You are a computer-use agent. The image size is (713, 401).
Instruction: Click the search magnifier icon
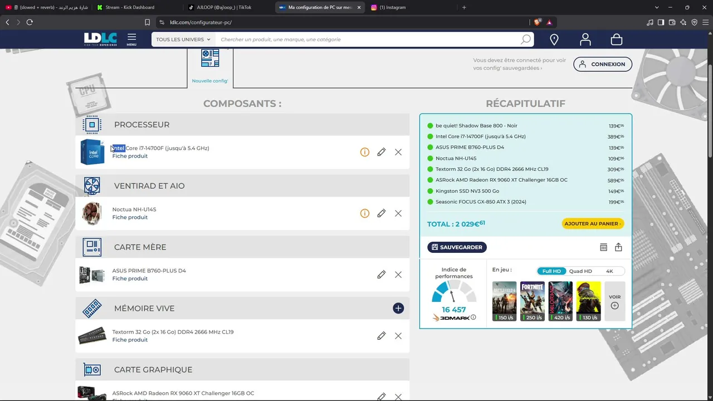525,40
